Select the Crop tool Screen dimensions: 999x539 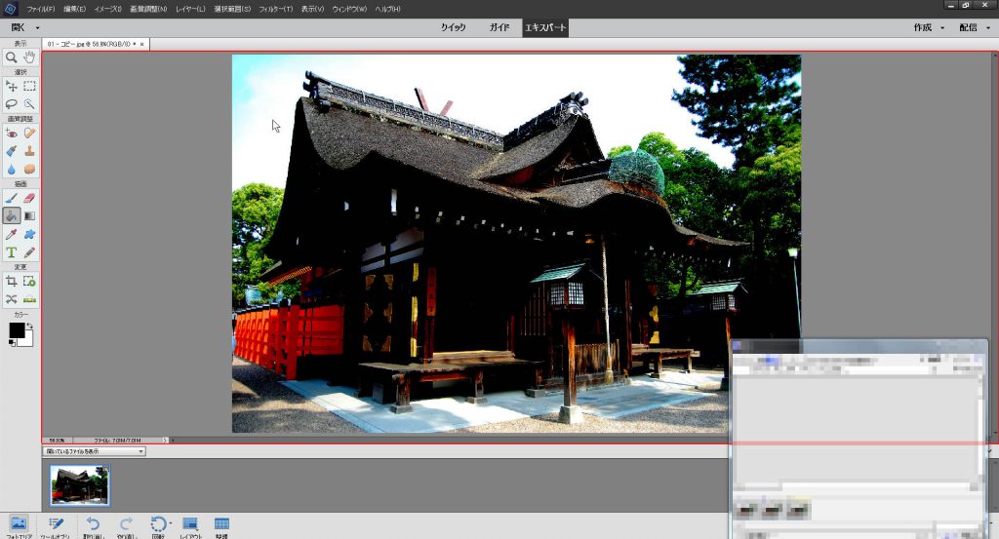pos(12,282)
